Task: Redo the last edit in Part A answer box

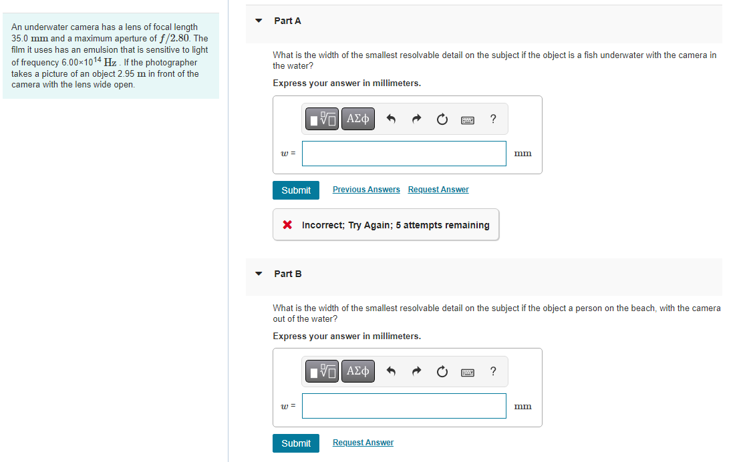Action: (x=416, y=119)
